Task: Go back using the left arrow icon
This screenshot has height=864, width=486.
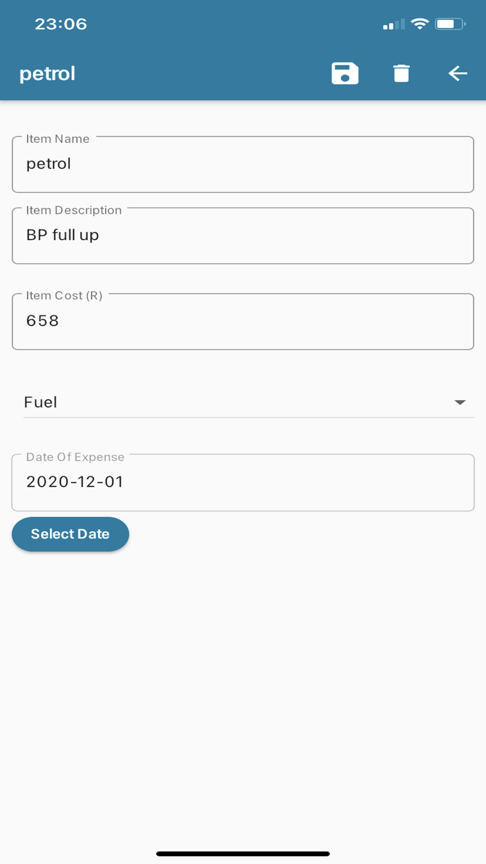Action: point(457,73)
